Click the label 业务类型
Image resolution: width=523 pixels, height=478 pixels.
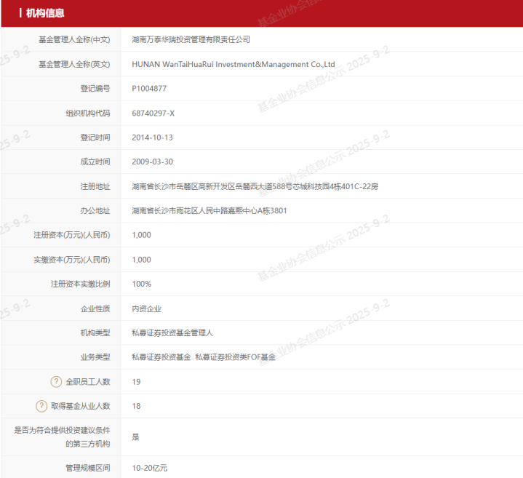click(95, 357)
